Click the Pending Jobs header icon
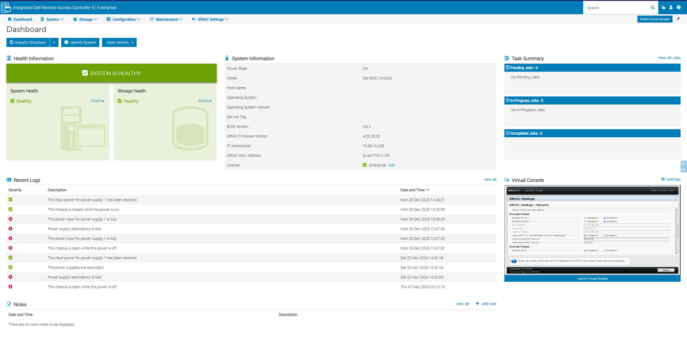Screen dimensions: 687x343 508,68
